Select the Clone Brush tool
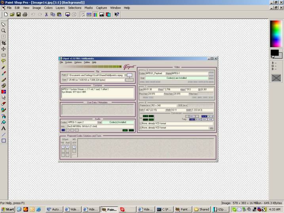284x213 pixels. (x=4, y=86)
